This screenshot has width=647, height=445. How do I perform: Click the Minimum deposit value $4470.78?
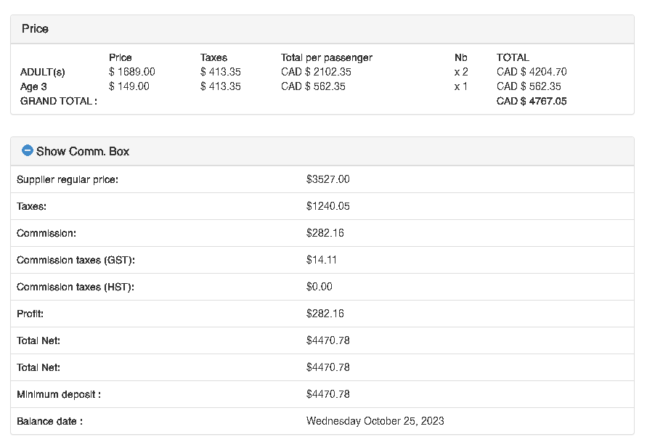pyautogui.click(x=327, y=394)
